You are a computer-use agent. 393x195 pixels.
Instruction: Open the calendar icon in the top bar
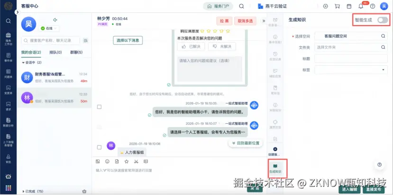[x=349, y=6]
